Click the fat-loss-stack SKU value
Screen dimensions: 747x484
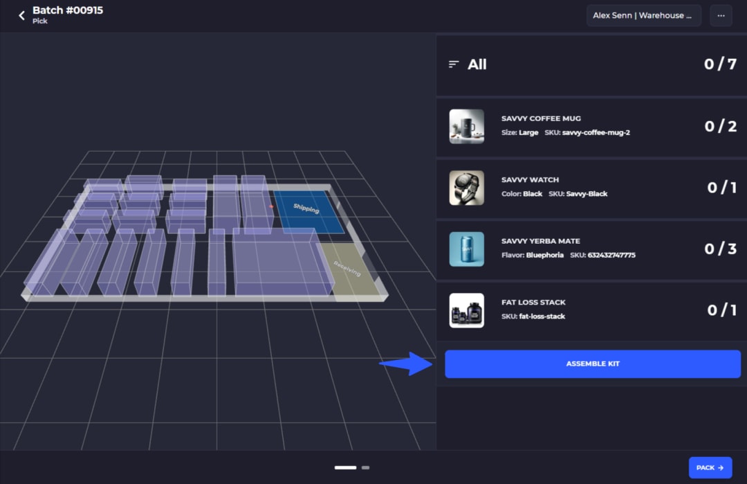click(542, 316)
